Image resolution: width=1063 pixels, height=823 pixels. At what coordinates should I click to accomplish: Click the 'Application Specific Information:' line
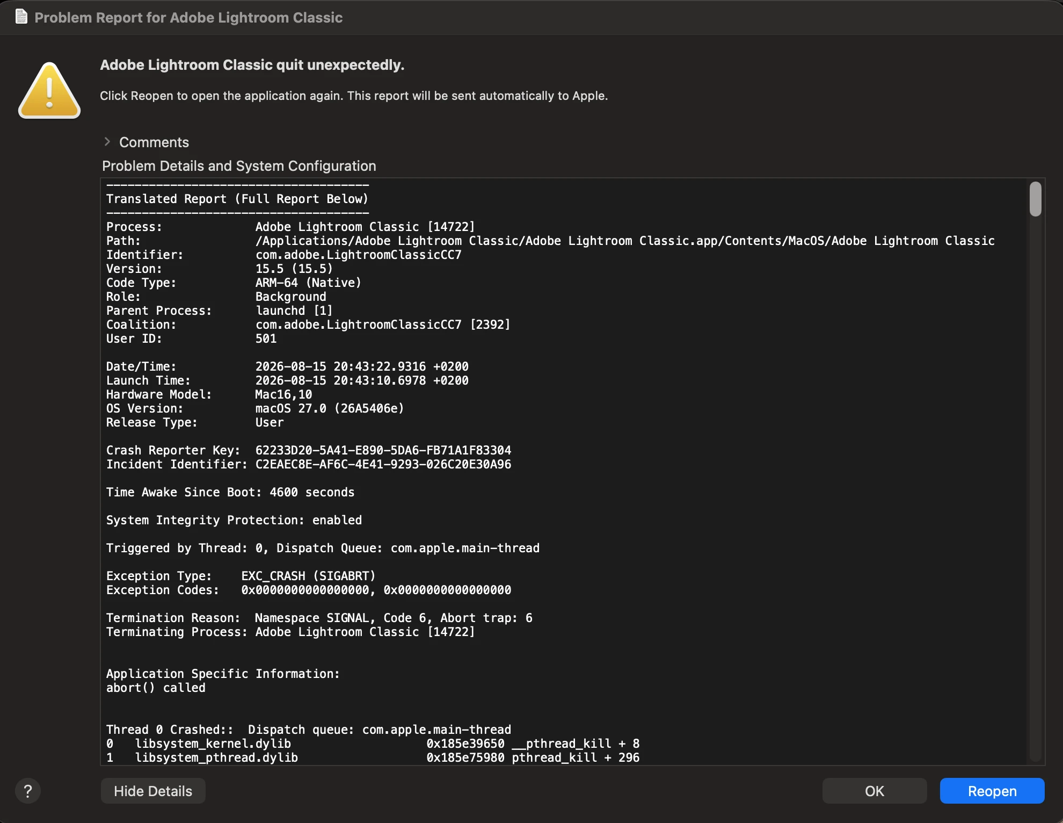pyautogui.click(x=223, y=674)
